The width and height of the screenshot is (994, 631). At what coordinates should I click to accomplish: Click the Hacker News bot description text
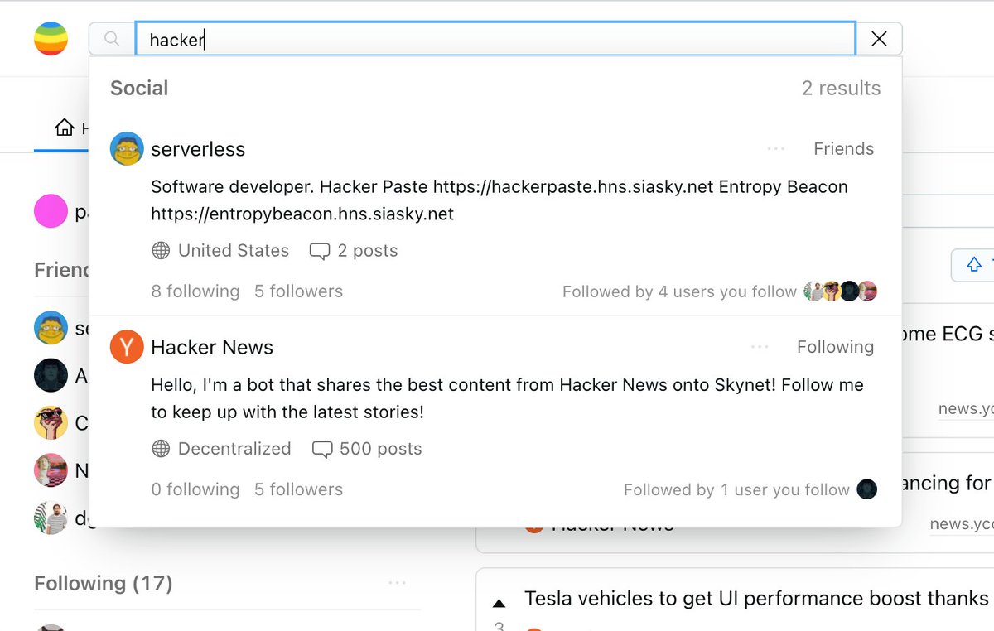507,398
